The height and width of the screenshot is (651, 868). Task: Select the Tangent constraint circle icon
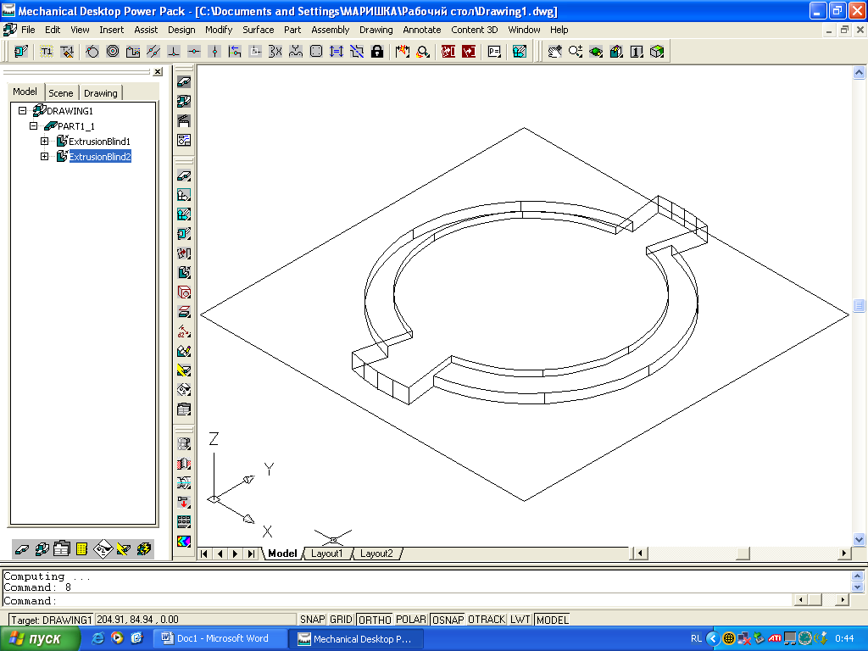pyautogui.click(x=92, y=52)
